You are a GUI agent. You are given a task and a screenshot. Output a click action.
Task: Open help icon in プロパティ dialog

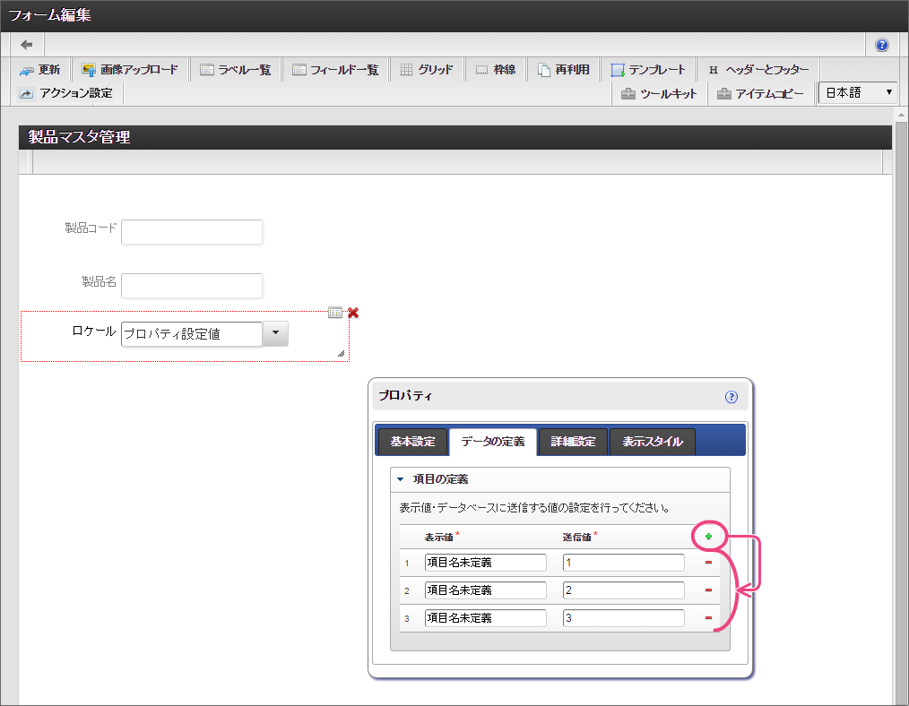[x=731, y=397]
